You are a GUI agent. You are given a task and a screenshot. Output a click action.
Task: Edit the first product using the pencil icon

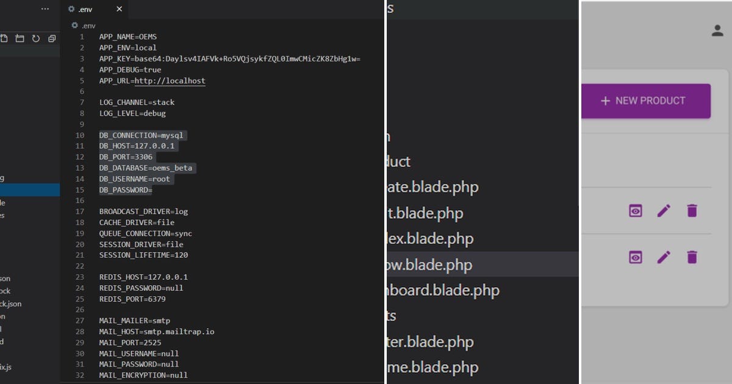pos(663,211)
